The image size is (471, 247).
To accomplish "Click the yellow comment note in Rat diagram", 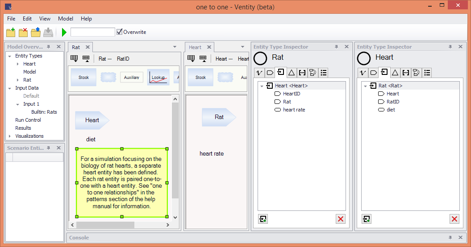I will pyautogui.click(x=121, y=182).
